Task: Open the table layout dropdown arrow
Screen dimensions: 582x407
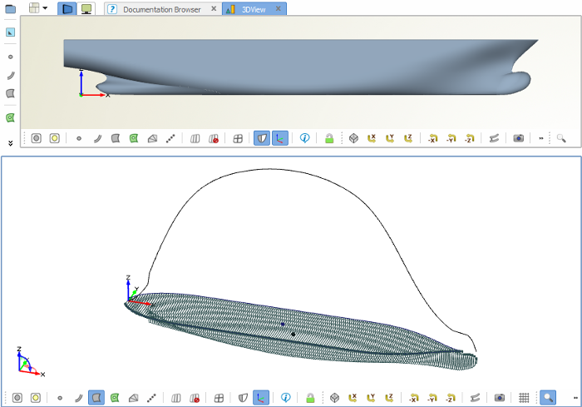Action: [45, 7]
